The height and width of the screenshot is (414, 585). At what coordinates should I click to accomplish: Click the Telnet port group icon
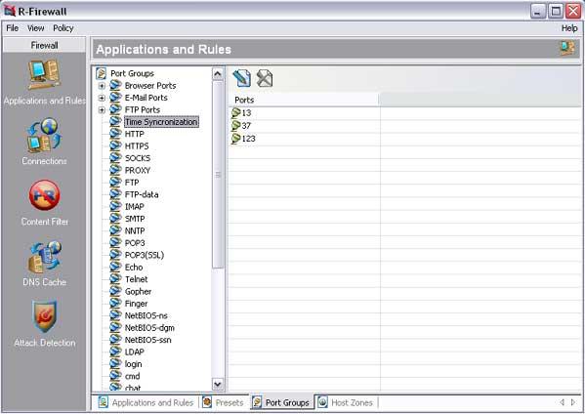115,279
